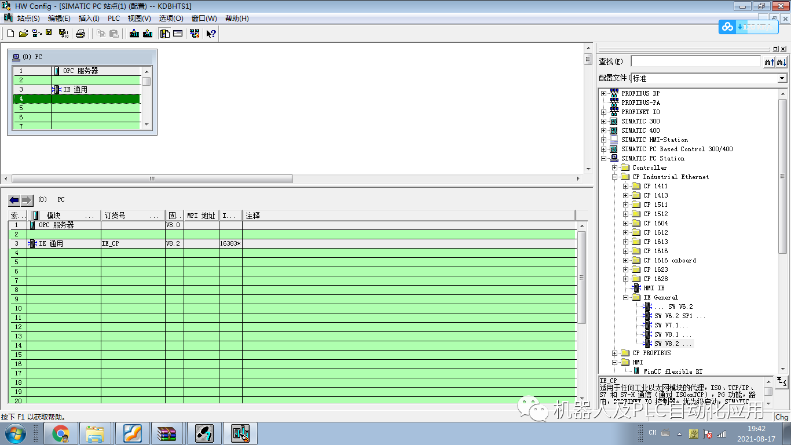Collapse the SIMATIC PC Station node
Screen dimensions: 791x445
[603, 158]
